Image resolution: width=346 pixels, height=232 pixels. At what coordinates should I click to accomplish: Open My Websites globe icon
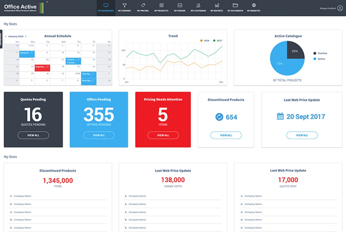254,5
